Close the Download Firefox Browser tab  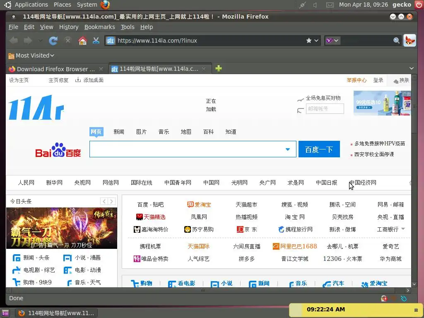click(101, 69)
